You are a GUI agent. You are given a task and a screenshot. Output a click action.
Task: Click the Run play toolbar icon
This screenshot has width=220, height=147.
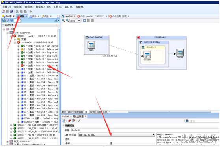31,11
